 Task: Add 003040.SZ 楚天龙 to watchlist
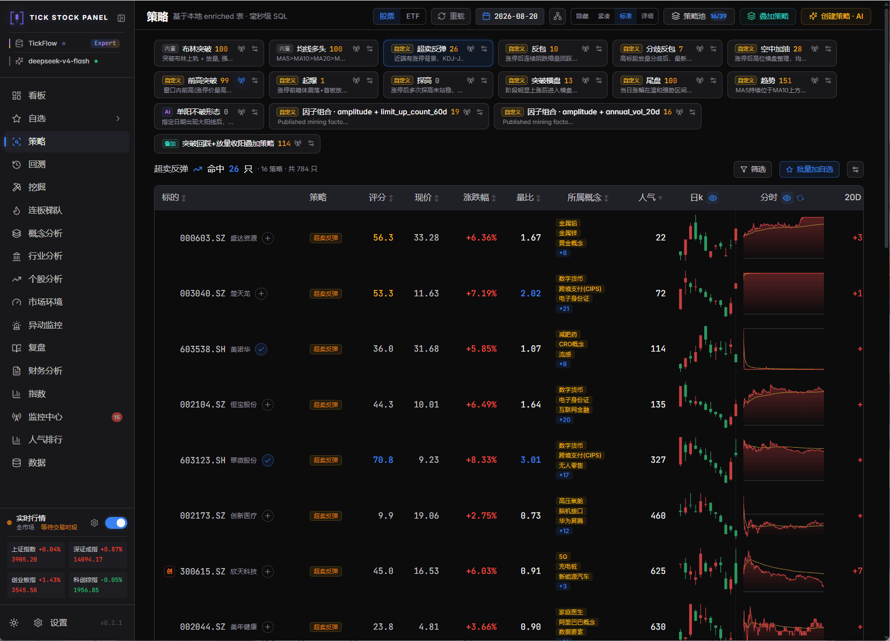(261, 294)
